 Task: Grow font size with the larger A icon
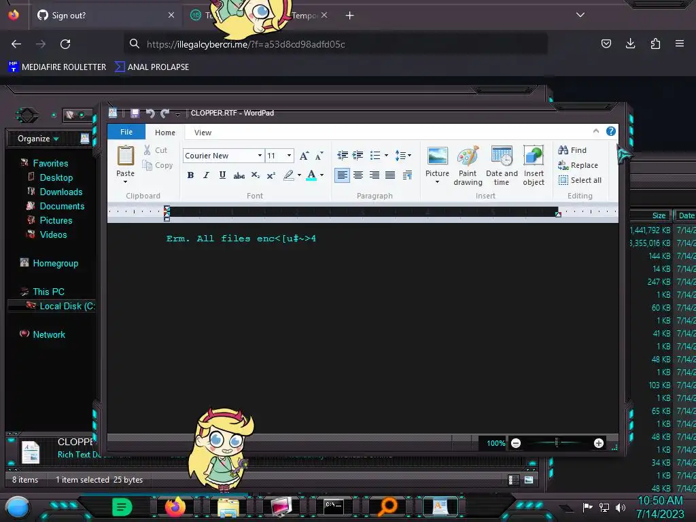pyautogui.click(x=304, y=156)
